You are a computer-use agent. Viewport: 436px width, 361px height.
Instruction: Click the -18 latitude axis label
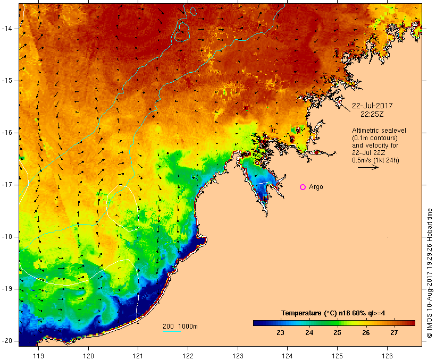click(7, 237)
